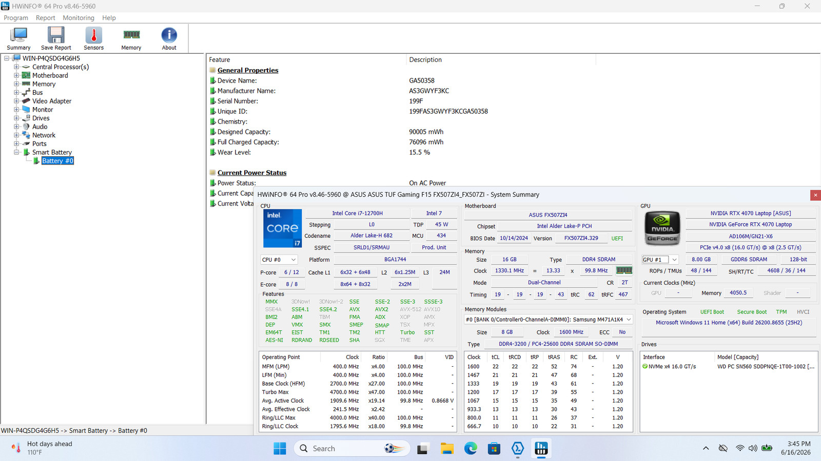Select Battery #0 in the tree
821x461 pixels.
pos(57,161)
